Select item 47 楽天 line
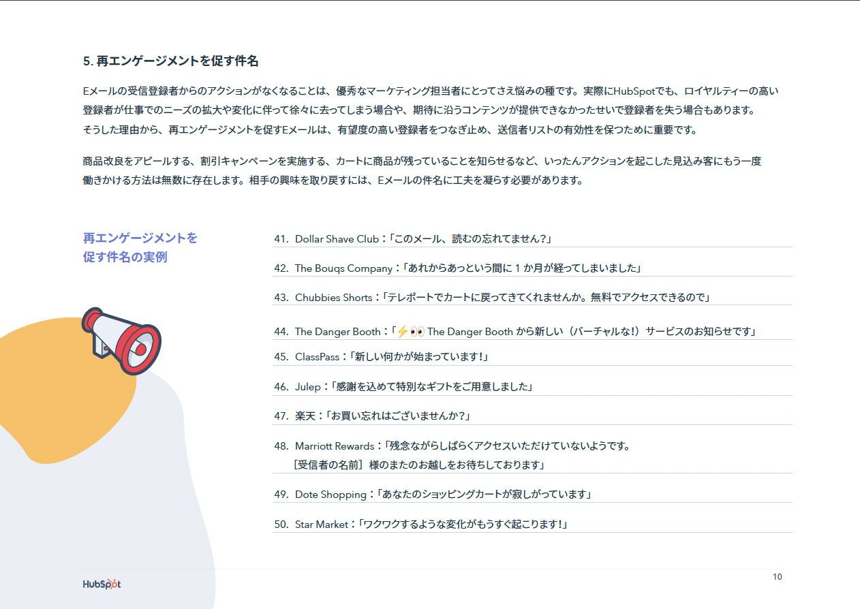Viewport: 860px width, 609px height. (x=373, y=416)
